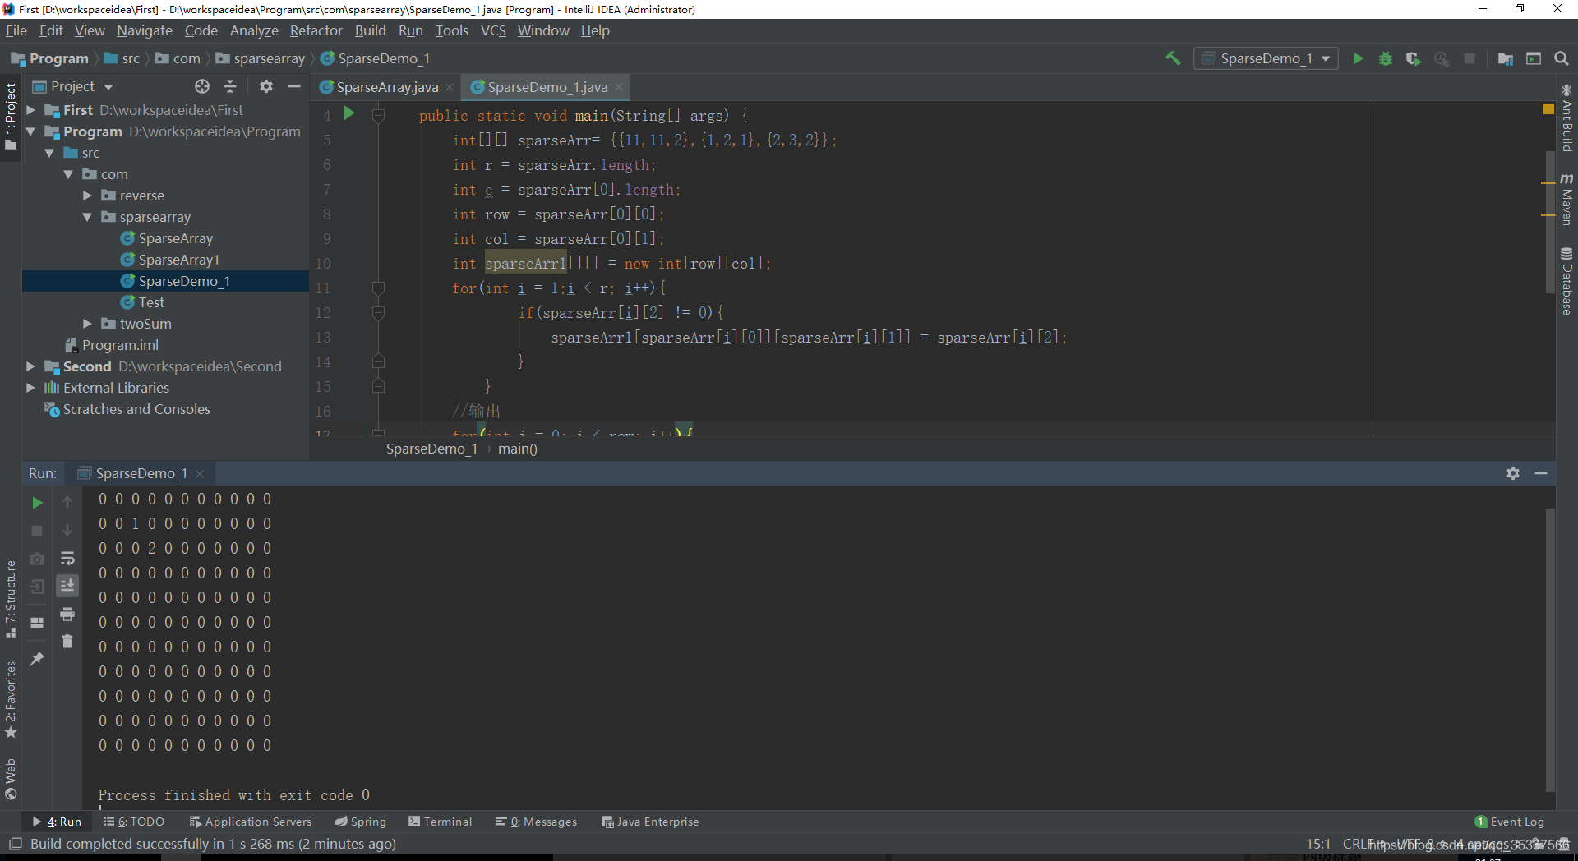Collapse all icon in Project panel header
Screen dimensions: 1578x861
230,86
